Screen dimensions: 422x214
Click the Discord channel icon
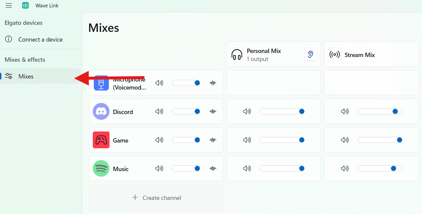(101, 111)
